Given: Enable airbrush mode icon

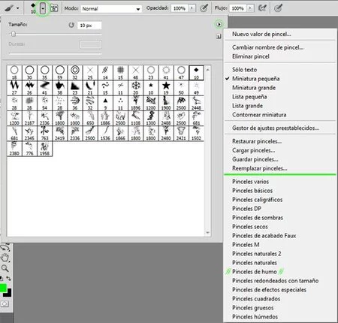Looking at the screenshot, I should [262, 8].
